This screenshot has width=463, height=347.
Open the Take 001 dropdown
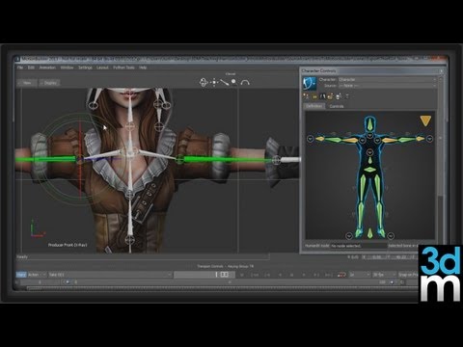(110, 275)
